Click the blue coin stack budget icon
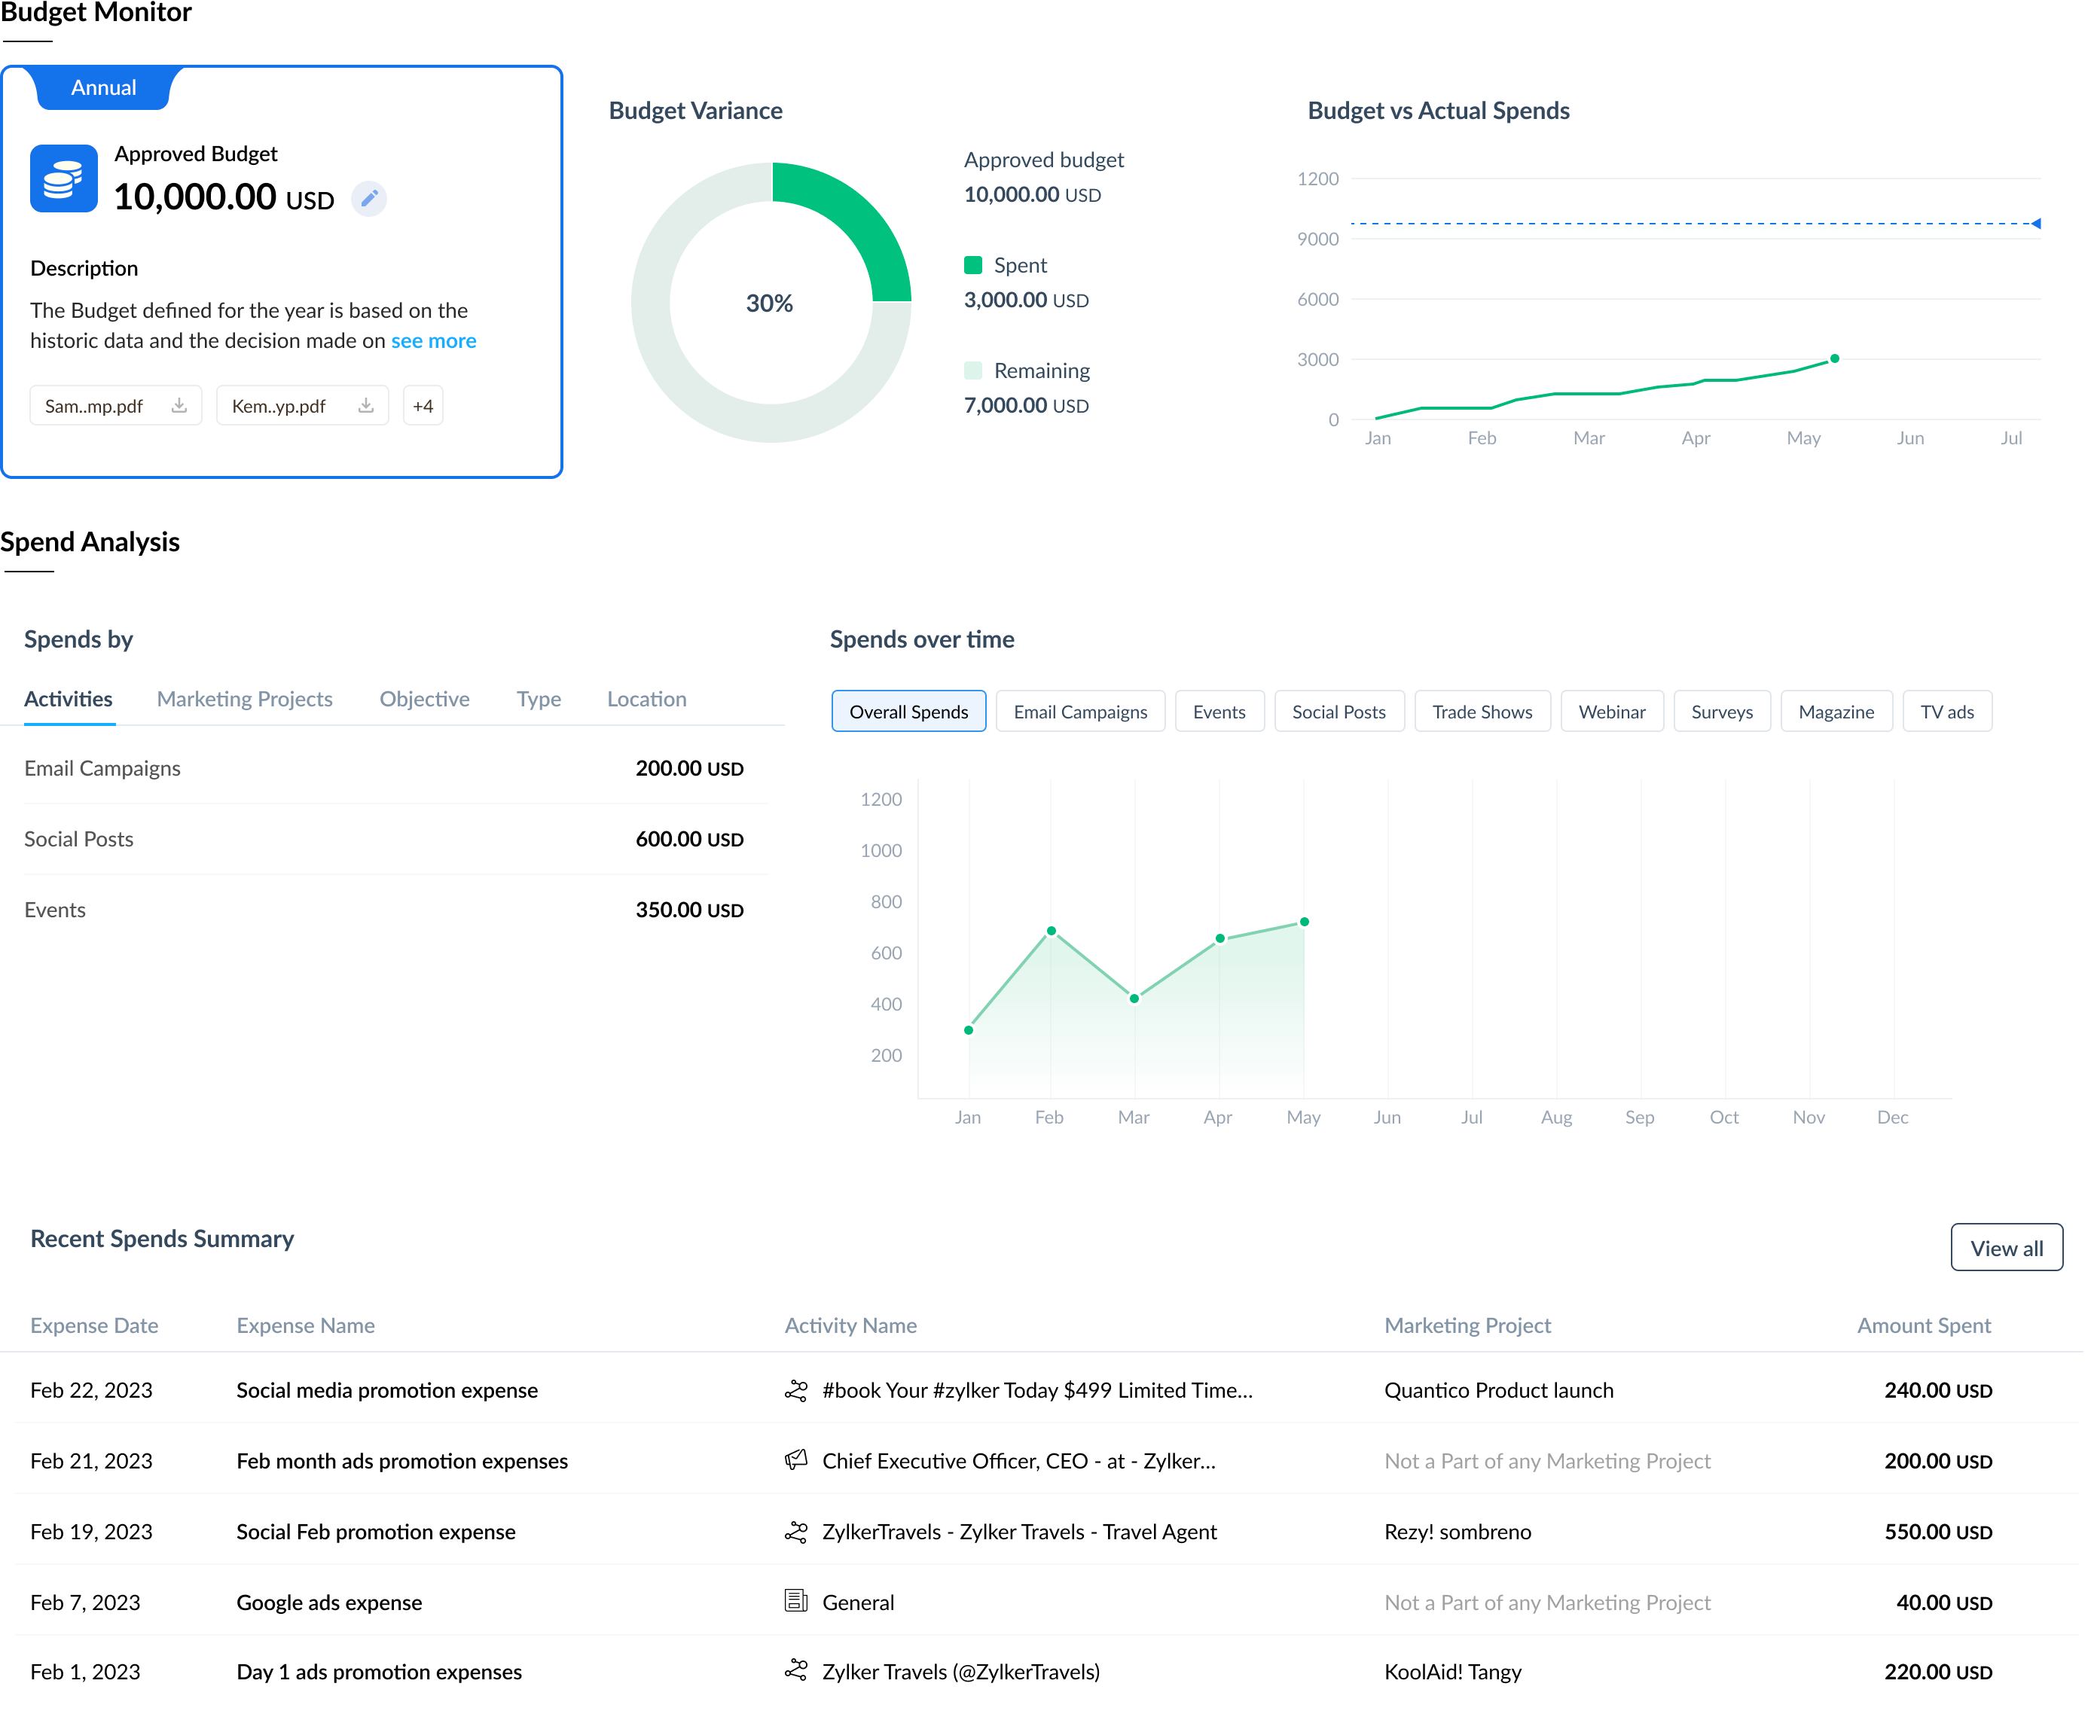 (65, 179)
